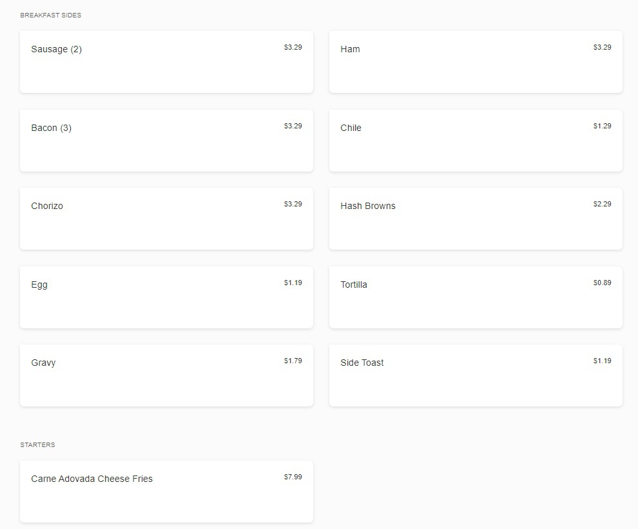Screen dimensions: 638x529
Task: Open Carne Adovada Cheese Fries starter
Action: [166, 492]
